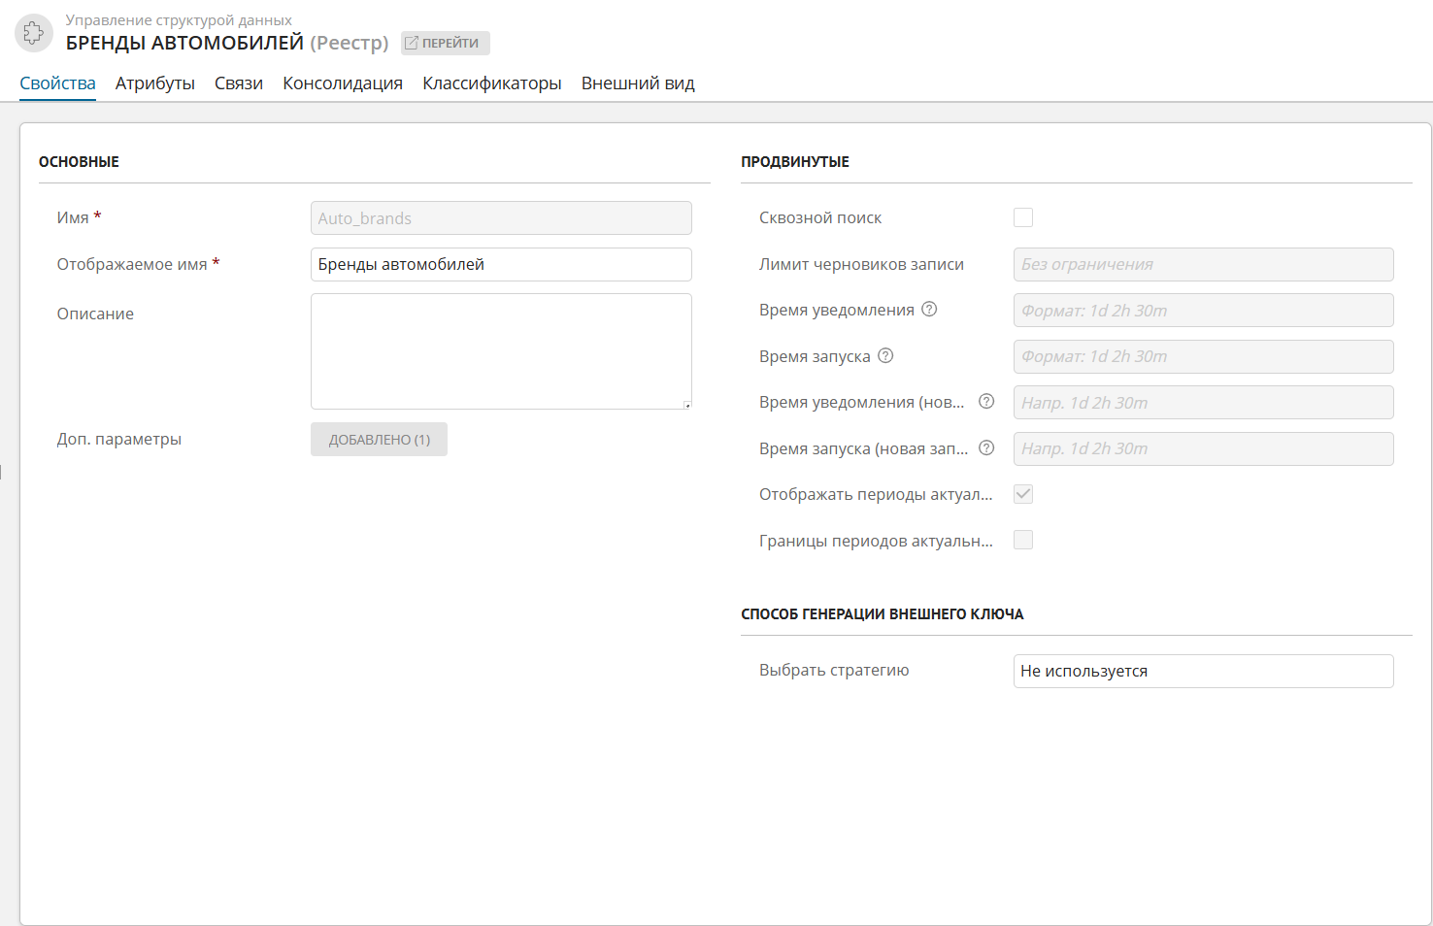Enable the Сквозной поиск checkbox

point(1023,217)
